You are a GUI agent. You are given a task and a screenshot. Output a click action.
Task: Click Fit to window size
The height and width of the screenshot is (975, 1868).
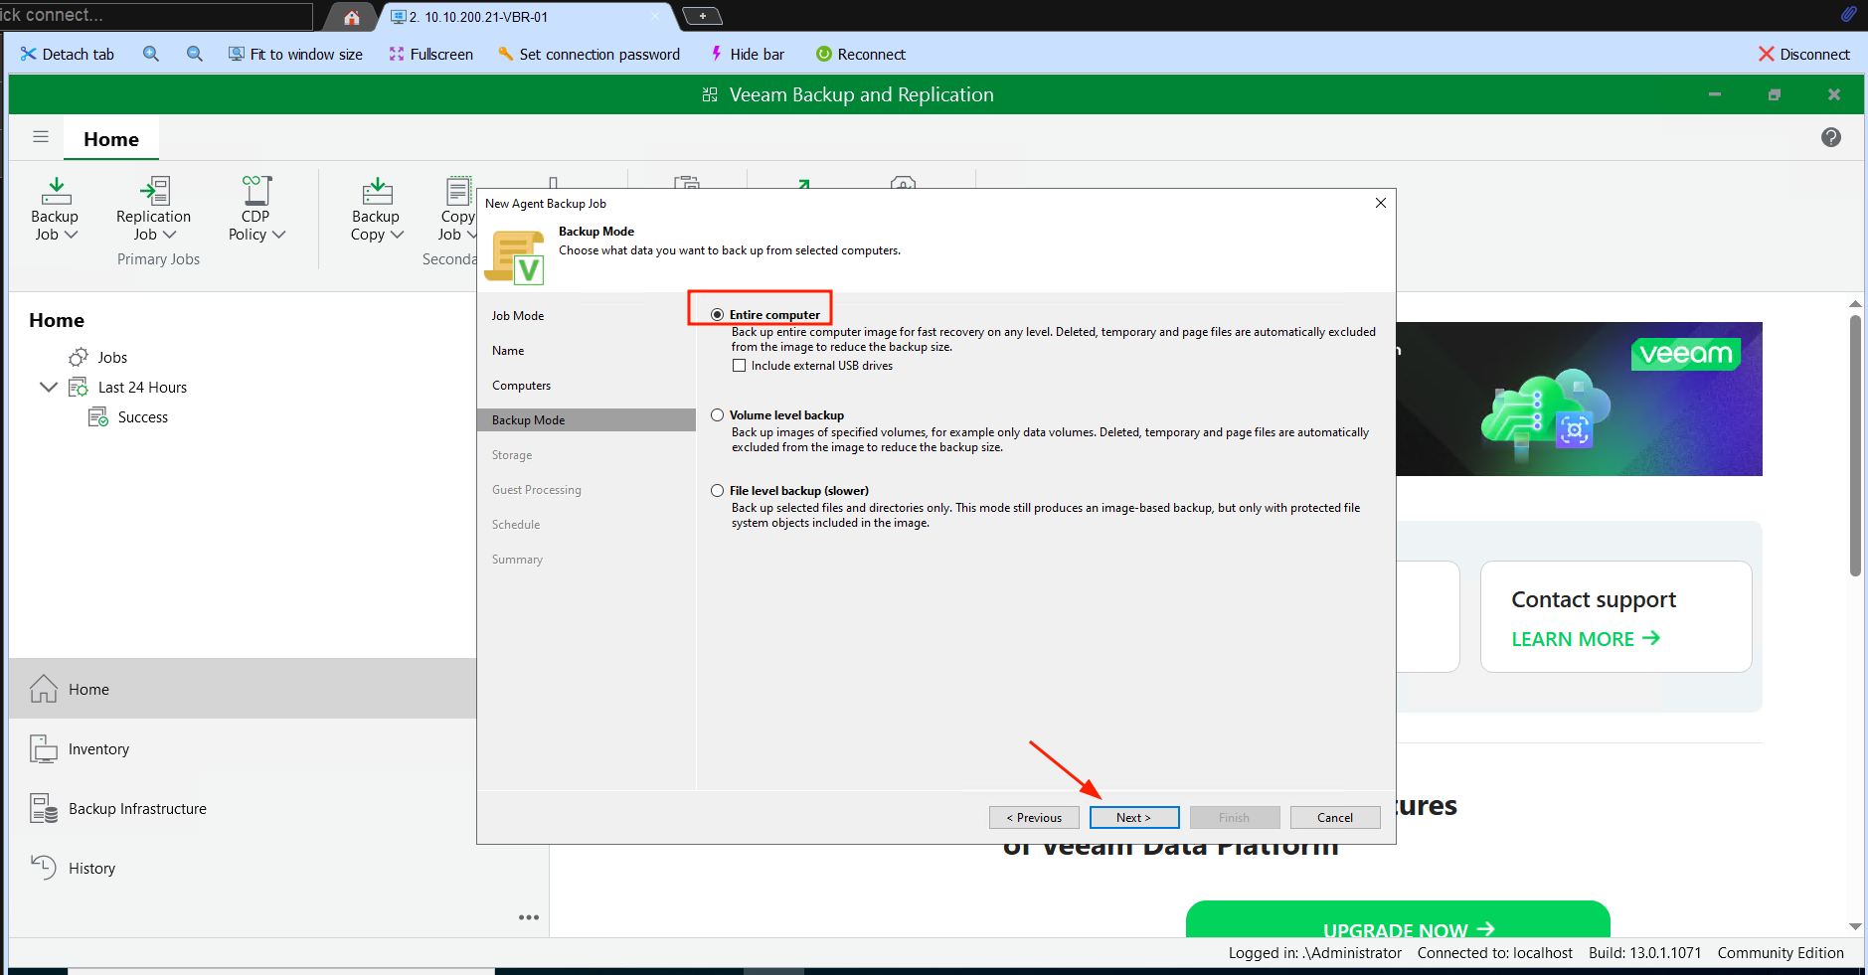(295, 54)
